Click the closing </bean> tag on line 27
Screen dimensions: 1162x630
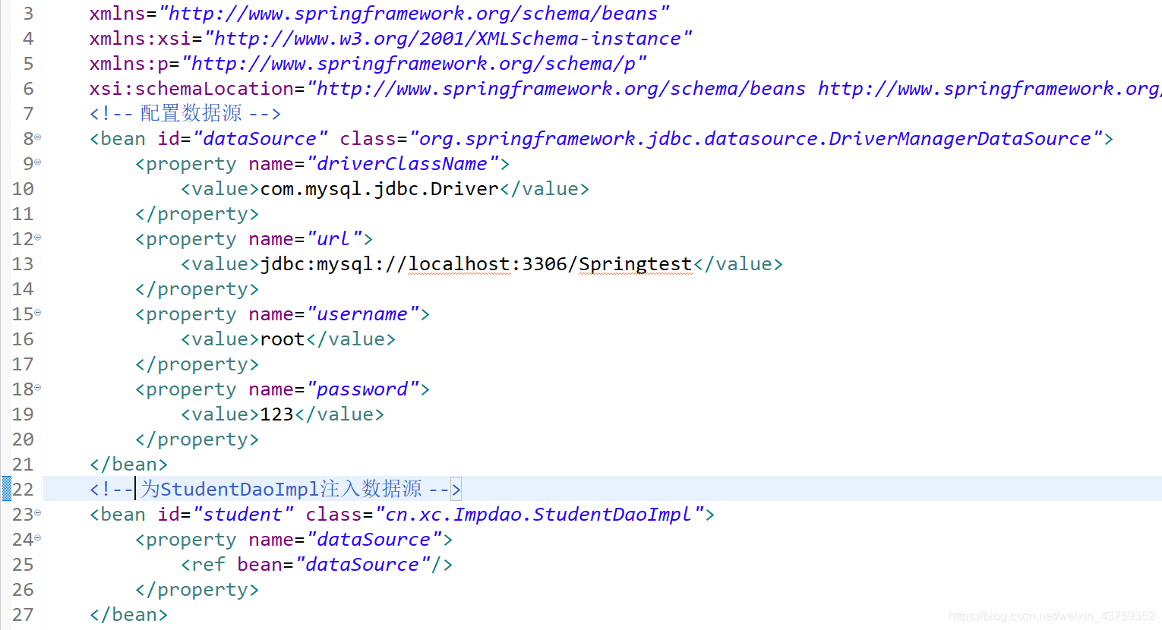coord(128,614)
